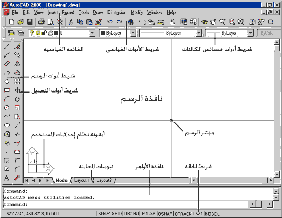The height and width of the screenshot is (218, 282).
Task: Switch to the Model tab
Action: coord(62,180)
